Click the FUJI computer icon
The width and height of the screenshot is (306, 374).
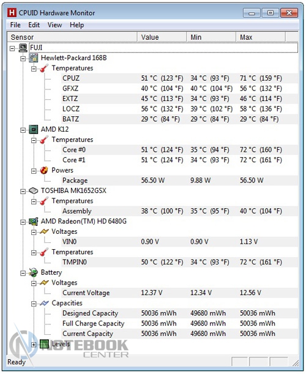23,48
